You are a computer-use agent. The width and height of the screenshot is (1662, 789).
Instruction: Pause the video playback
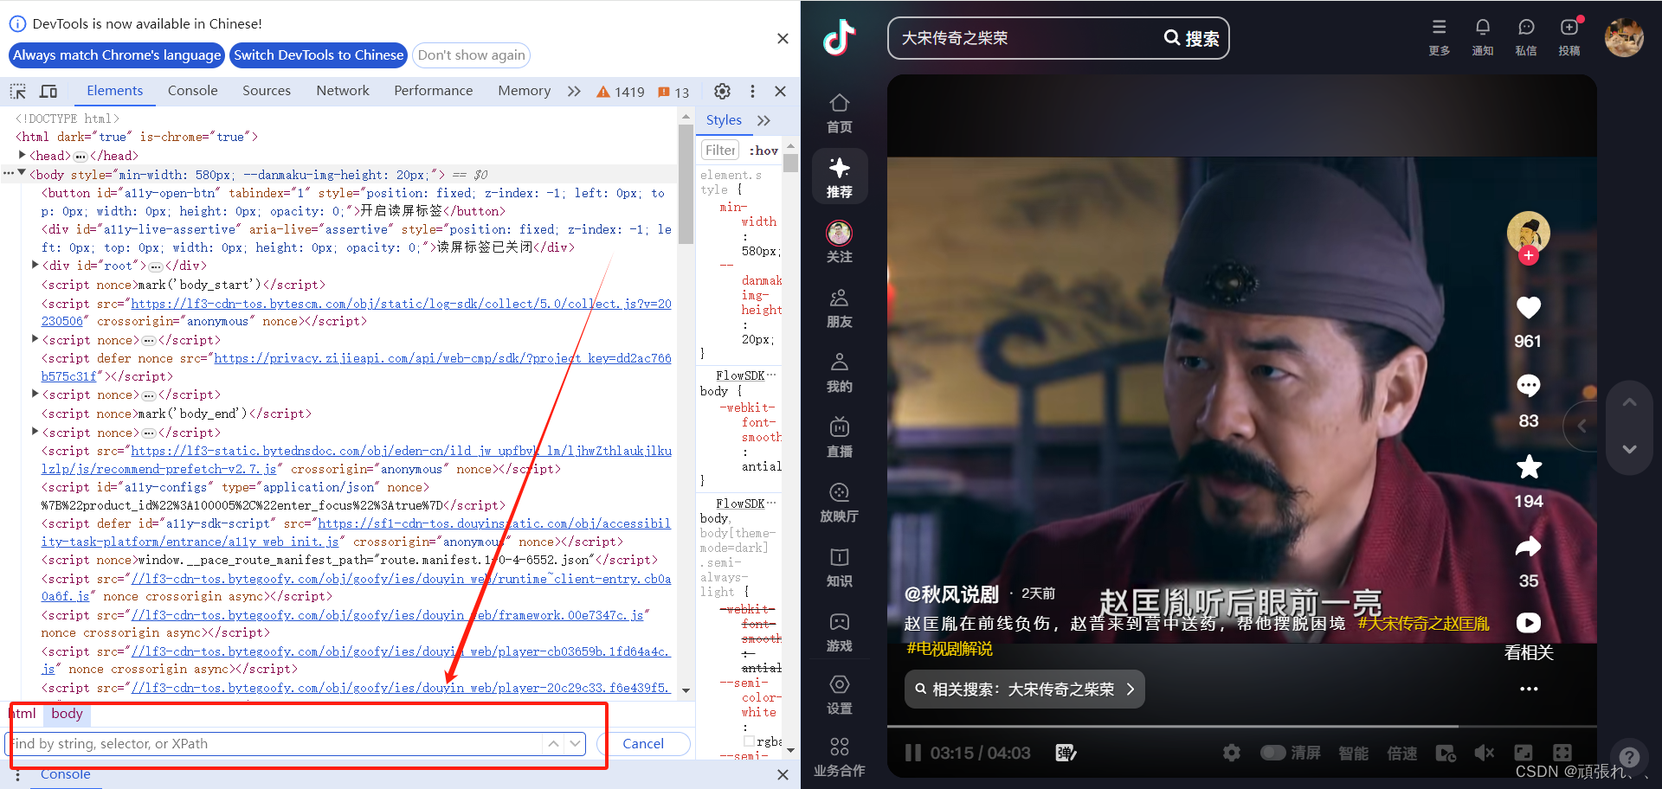912,753
